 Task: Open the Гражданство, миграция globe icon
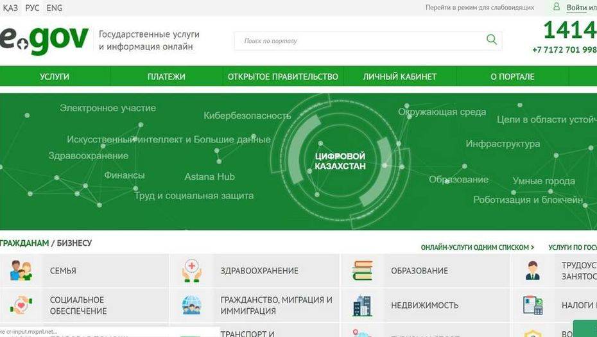[192, 305]
